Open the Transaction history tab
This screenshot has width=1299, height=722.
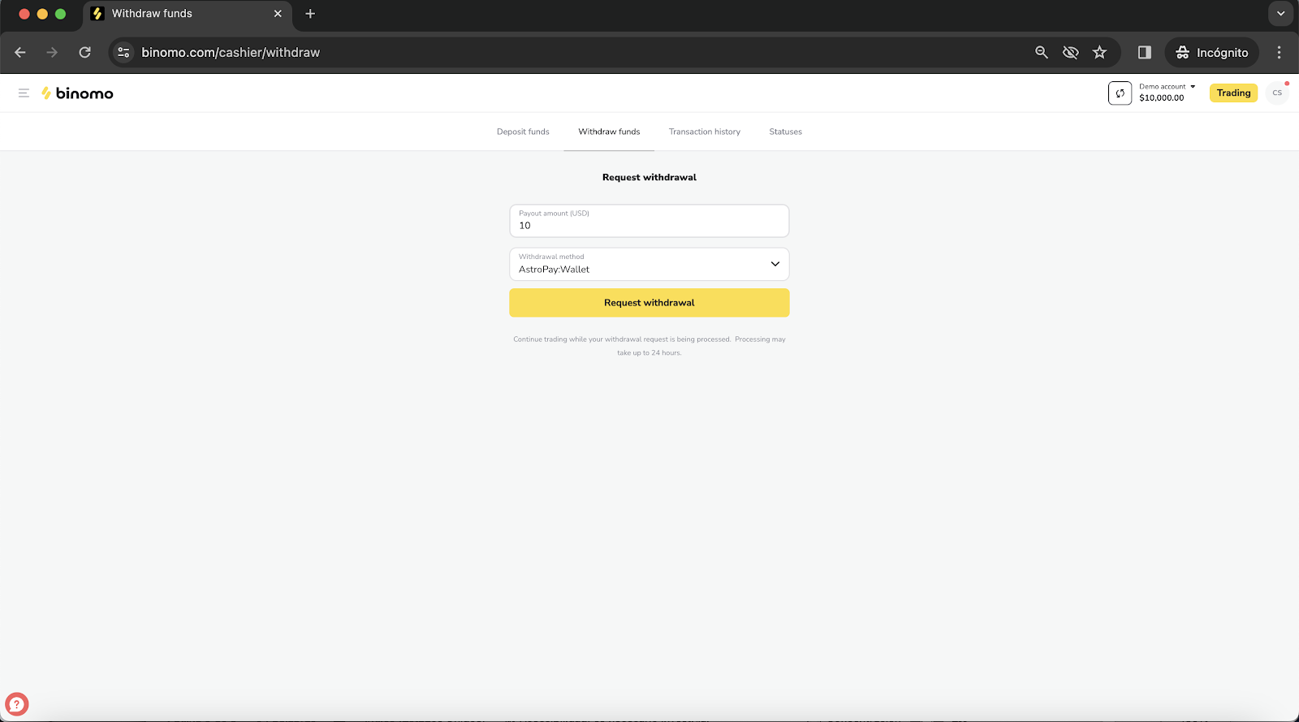pyautogui.click(x=704, y=132)
